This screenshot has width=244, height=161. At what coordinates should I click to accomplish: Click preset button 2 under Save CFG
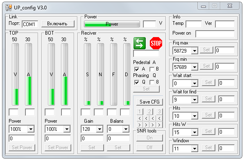click(x=149, y=112)
